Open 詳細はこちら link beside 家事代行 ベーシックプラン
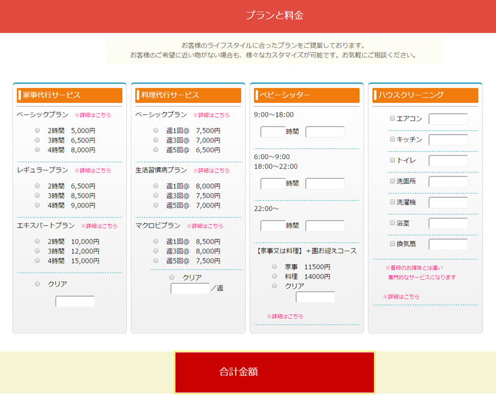 point(93,115)
